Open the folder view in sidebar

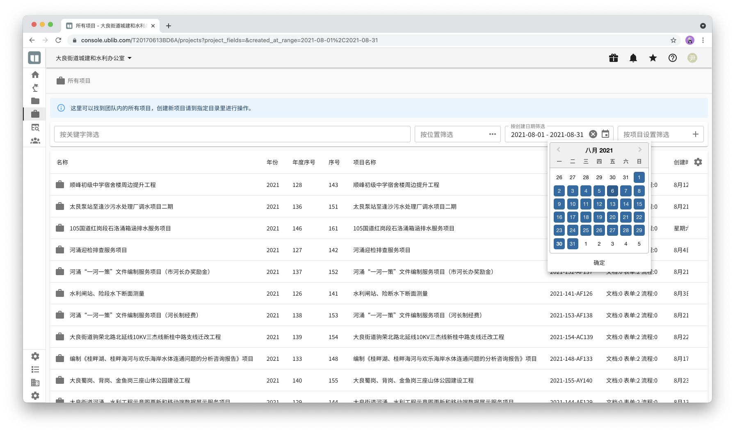point(35,101)
